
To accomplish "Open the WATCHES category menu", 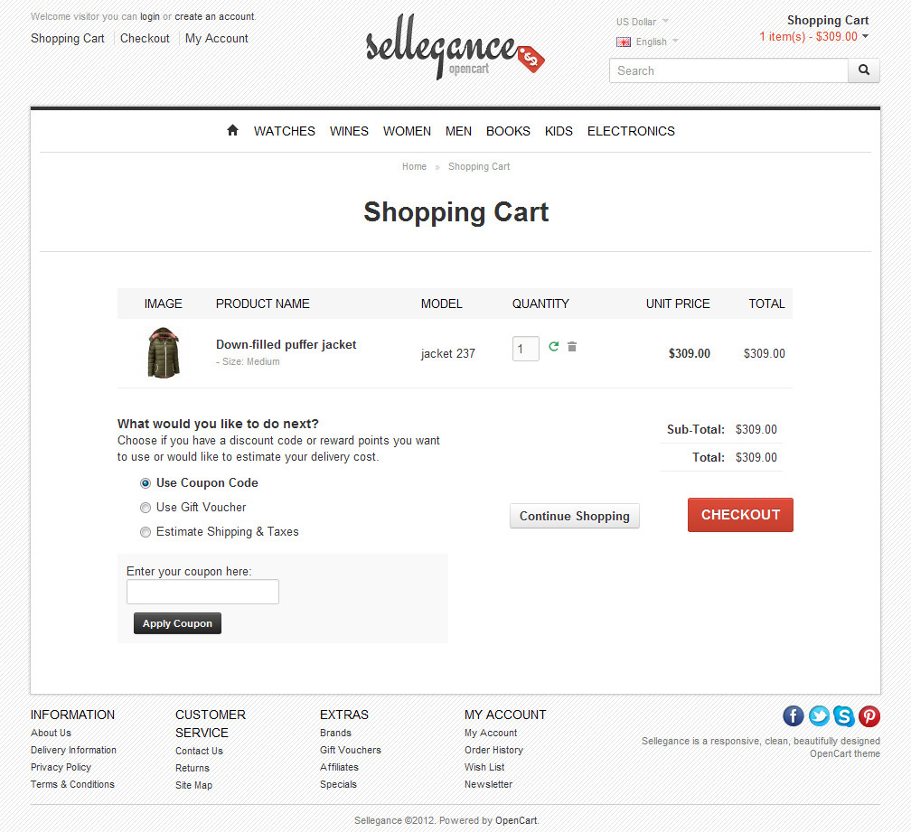I will pos(285,131).
